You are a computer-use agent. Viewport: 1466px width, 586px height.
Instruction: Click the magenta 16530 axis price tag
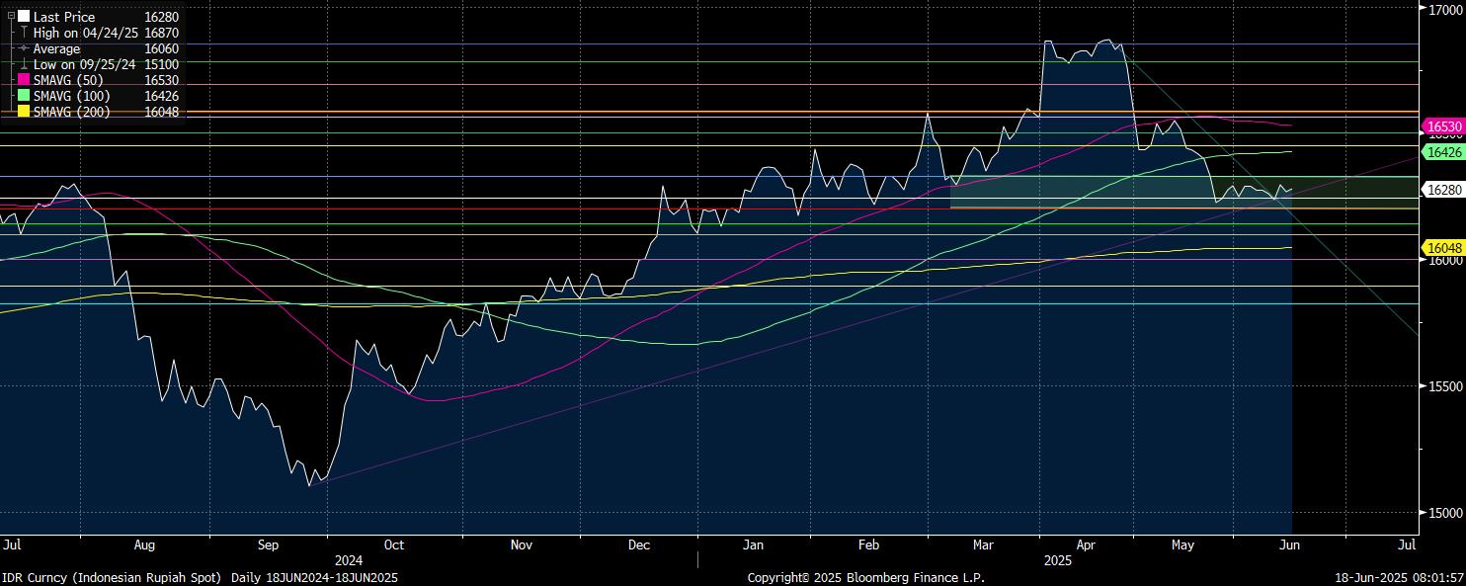click(1443, 126)
